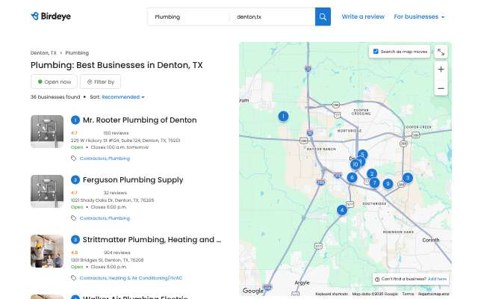
Task: Click the Google logo on the map
Action: [253, 291]
